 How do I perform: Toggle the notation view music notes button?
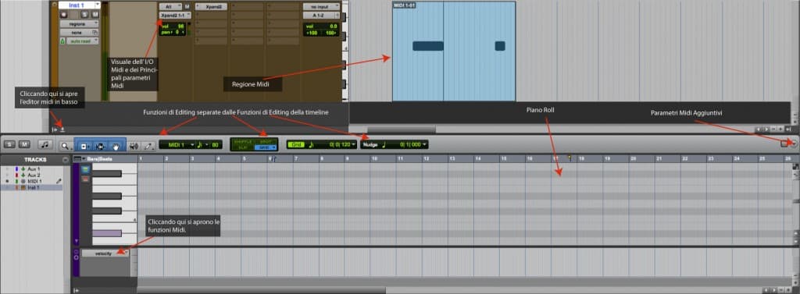click(x=45, y=145)
